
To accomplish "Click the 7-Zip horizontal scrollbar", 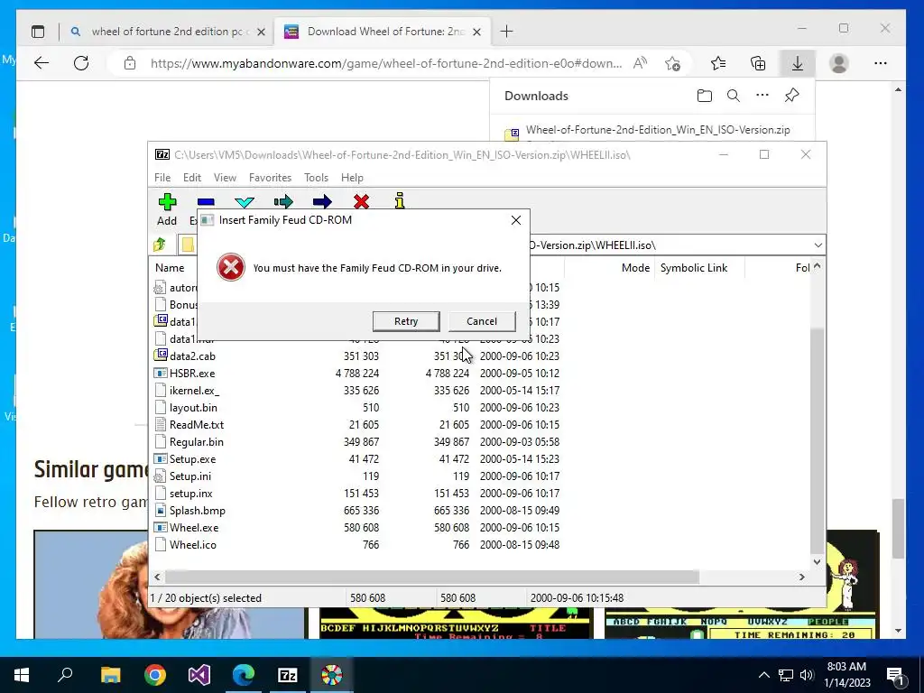I will 432,577.
